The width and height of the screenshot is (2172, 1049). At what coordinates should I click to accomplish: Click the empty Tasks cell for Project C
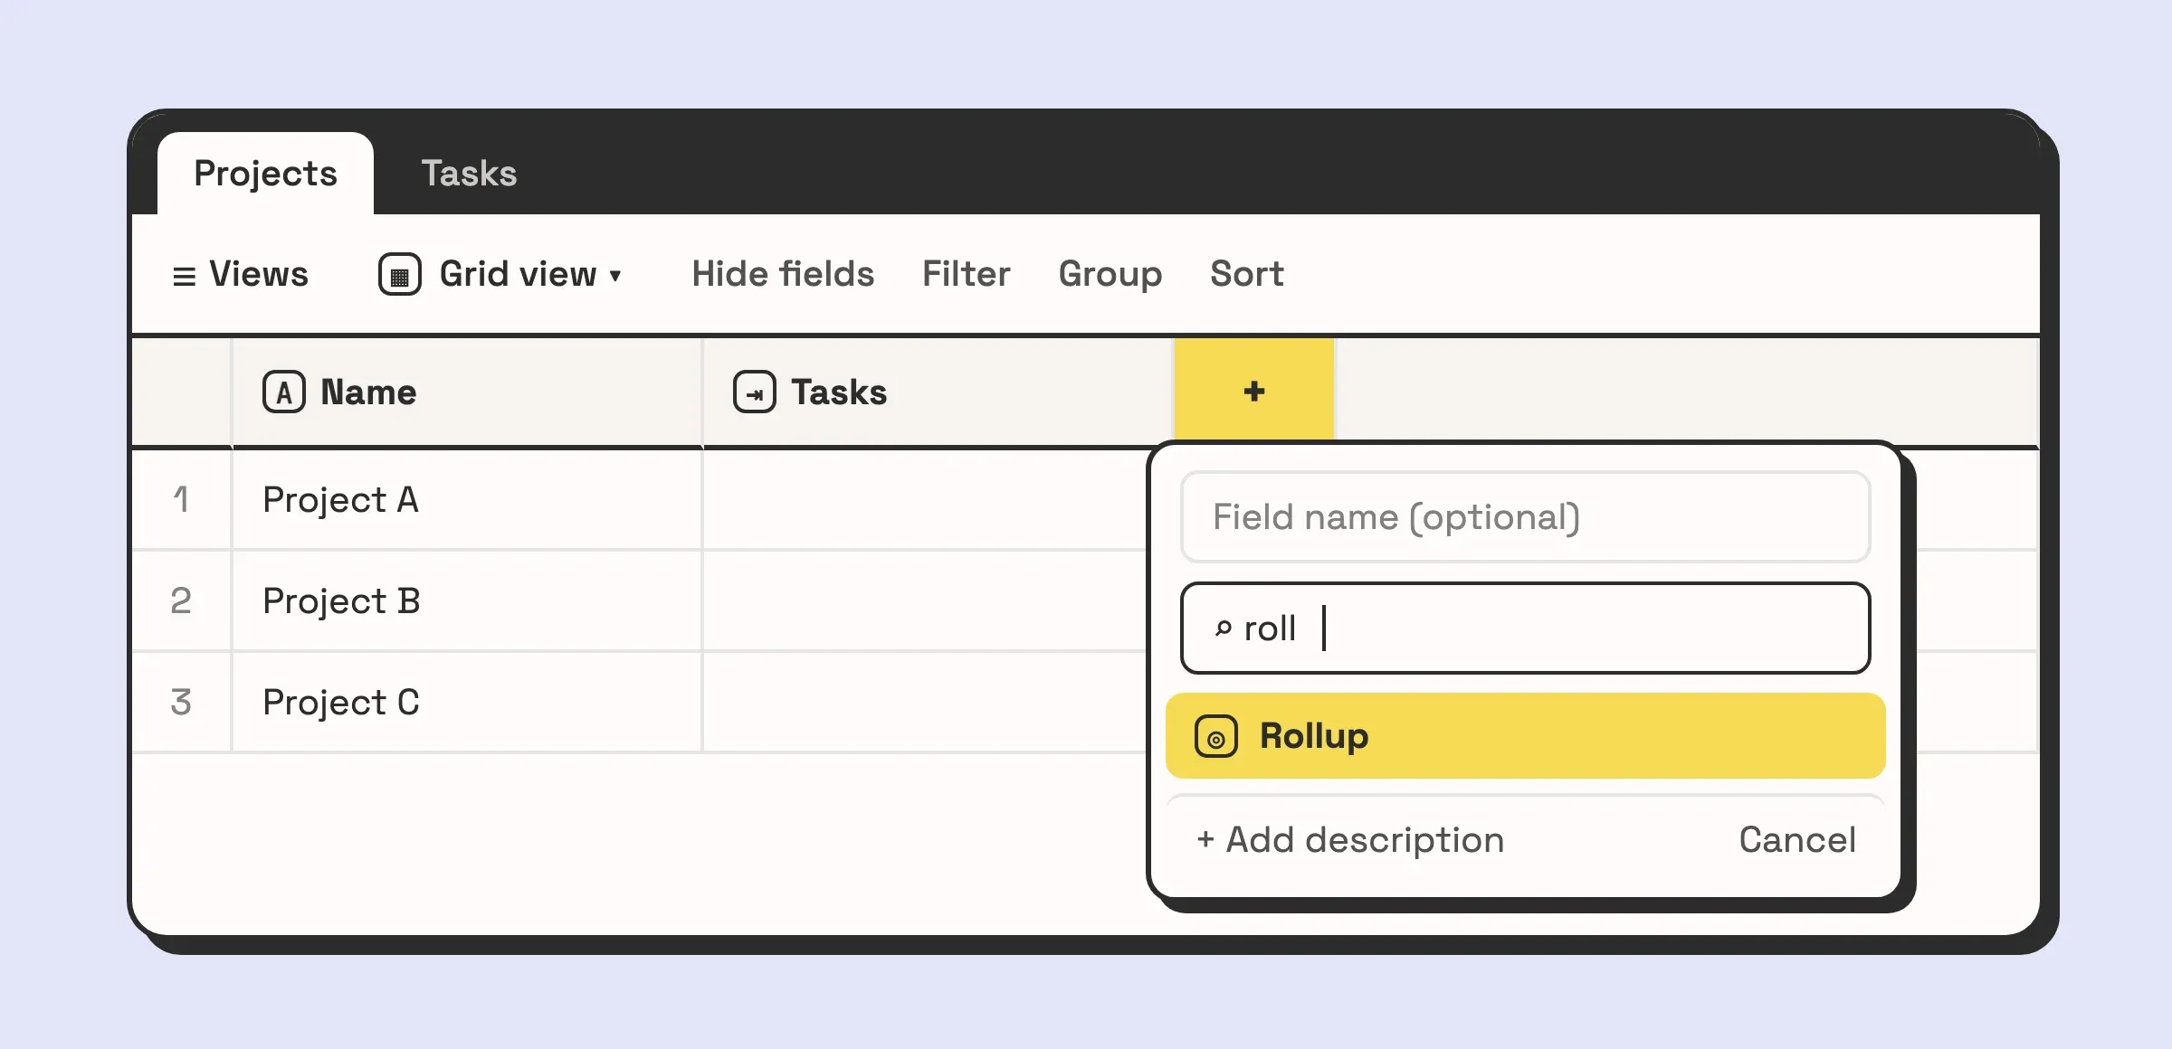coord(925,702)
